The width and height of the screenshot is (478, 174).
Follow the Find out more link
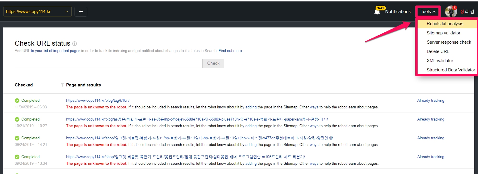pos(230,51)
